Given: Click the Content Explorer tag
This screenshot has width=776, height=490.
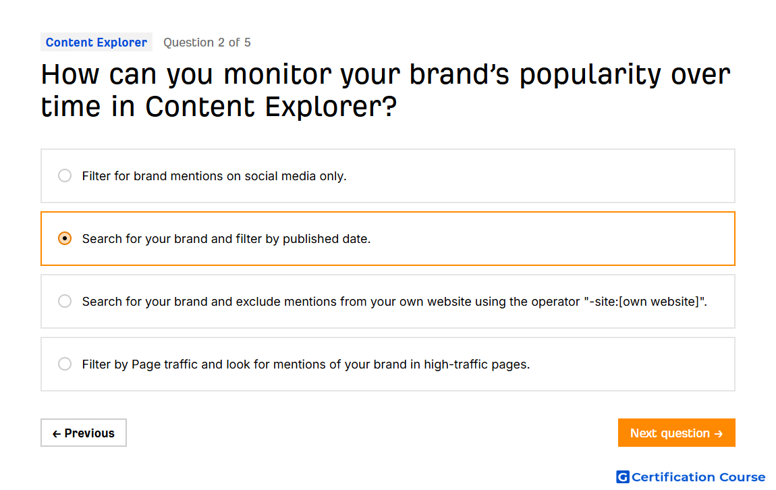Looking at the screenshot, I should [96, 43].
